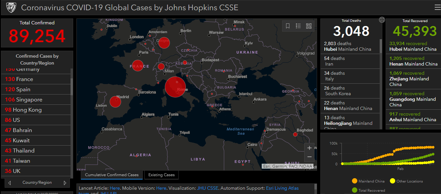Screen dimensions: 441x194
Task: Click the Johns Hopkins shield logo
Action: (x=11, y=8)
